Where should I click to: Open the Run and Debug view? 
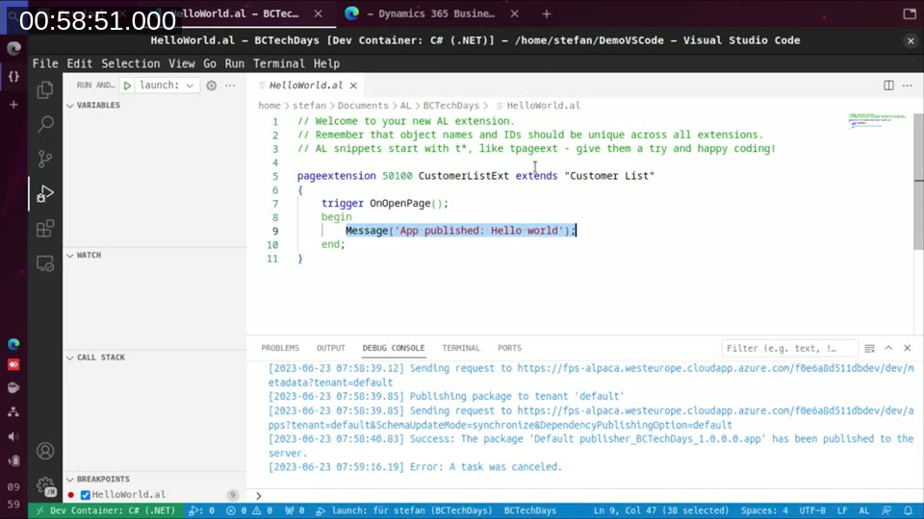(x=45, y=193)
